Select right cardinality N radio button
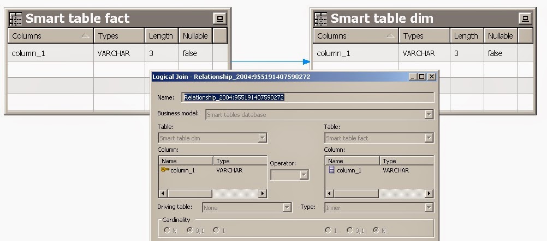This screenshot has width=547, height=241. tap(376, 230)
